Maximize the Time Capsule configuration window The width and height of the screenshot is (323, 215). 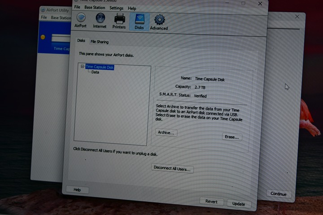243,3
